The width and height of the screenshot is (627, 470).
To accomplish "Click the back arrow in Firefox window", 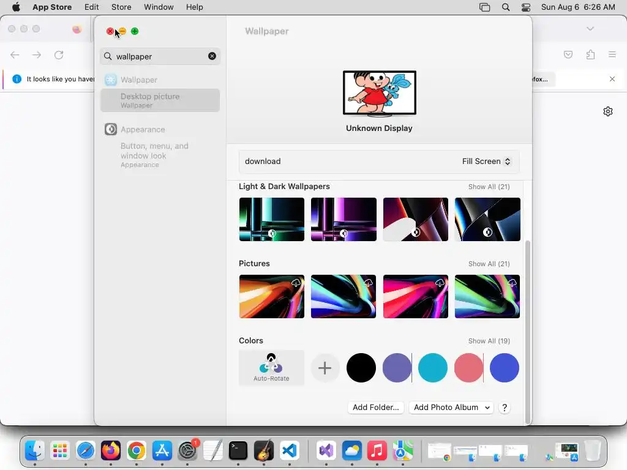I will tap(15, 54).
